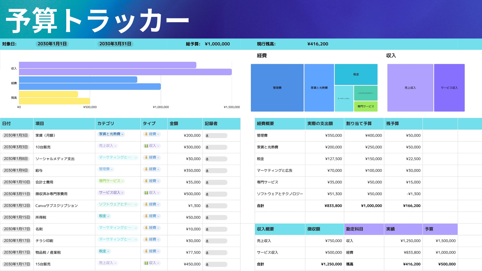Select the 残予算 column header
Image resolution: width=482 pixels, height=271 pixels.
403,123
